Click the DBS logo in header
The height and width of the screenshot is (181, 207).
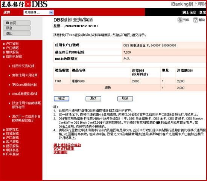pos(24,4)
